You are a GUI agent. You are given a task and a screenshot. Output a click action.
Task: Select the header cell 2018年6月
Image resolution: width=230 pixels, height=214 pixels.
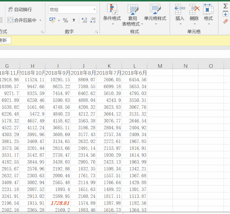tap(134, 73)
